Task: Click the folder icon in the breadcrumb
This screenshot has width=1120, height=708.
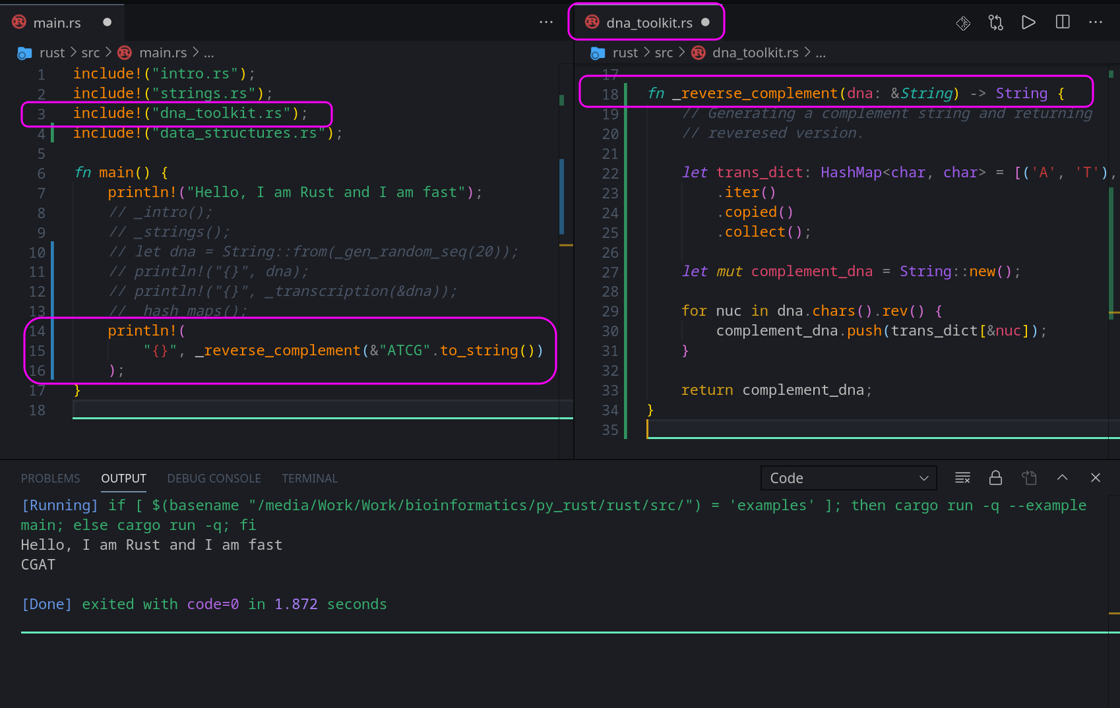Action: (24, 53)
